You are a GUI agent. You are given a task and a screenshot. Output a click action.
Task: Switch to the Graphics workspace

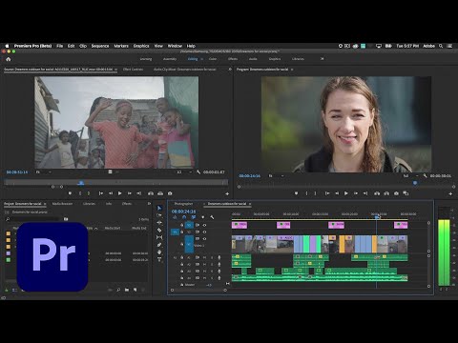275,59
